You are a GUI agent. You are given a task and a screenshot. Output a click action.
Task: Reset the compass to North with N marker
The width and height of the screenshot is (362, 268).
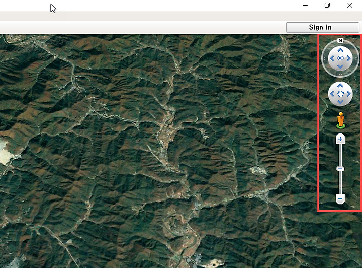340,40
